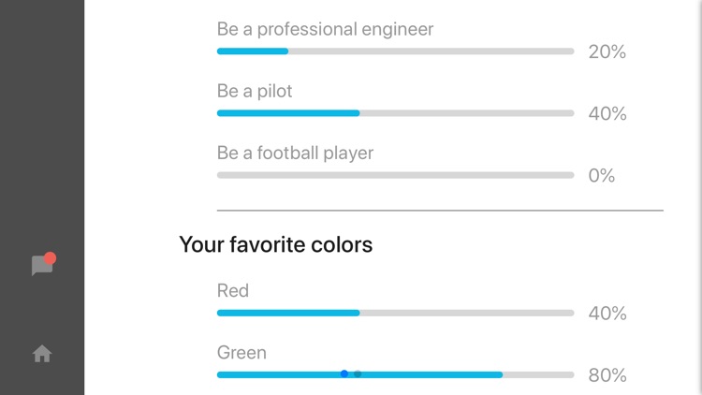Click the Green color progress bar
This screenshot has height=395, width=702.
pyautogui.click(x=395, y=374)
